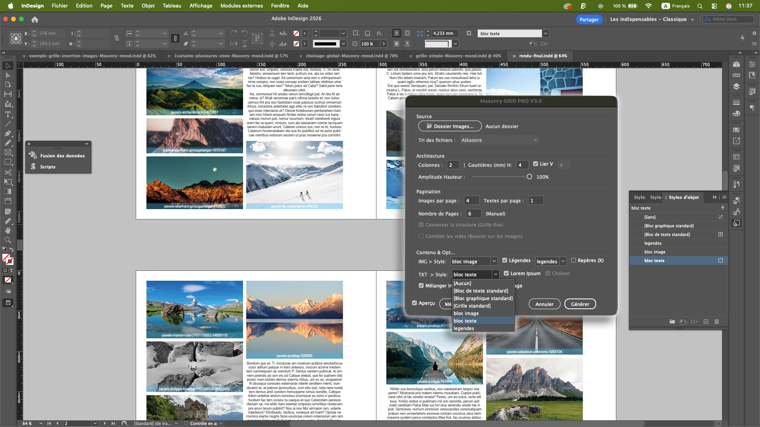This screenshot has height=427, width=760.
Task: Select the Type tool in toolbar
Action: [8, 114]
